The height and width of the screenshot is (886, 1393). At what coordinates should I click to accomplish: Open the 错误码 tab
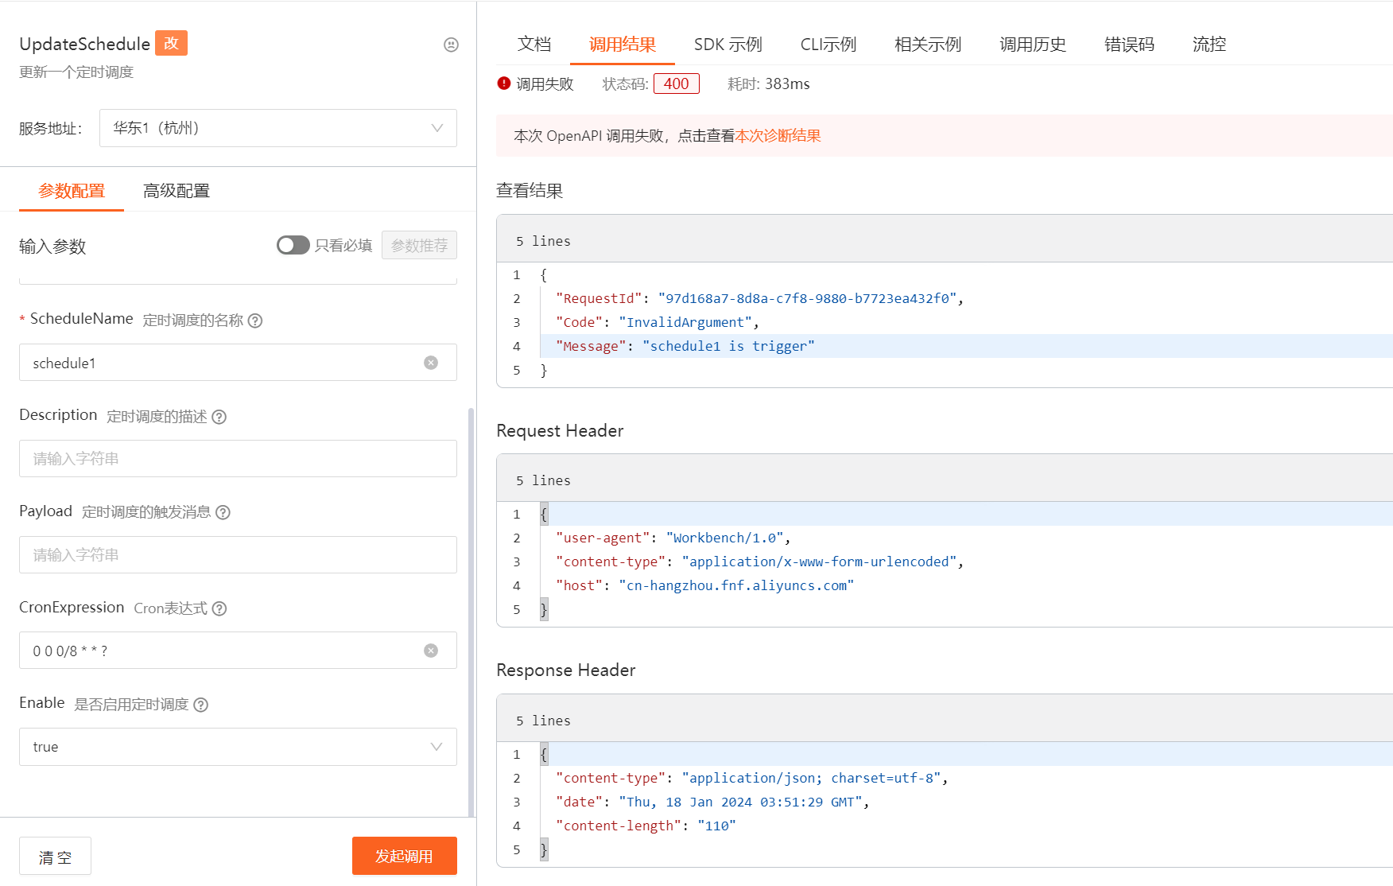click(1130, 45)
